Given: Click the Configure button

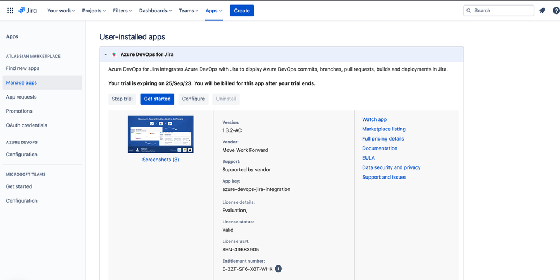Looking at the screenshot, I should [x=193, y=99].
